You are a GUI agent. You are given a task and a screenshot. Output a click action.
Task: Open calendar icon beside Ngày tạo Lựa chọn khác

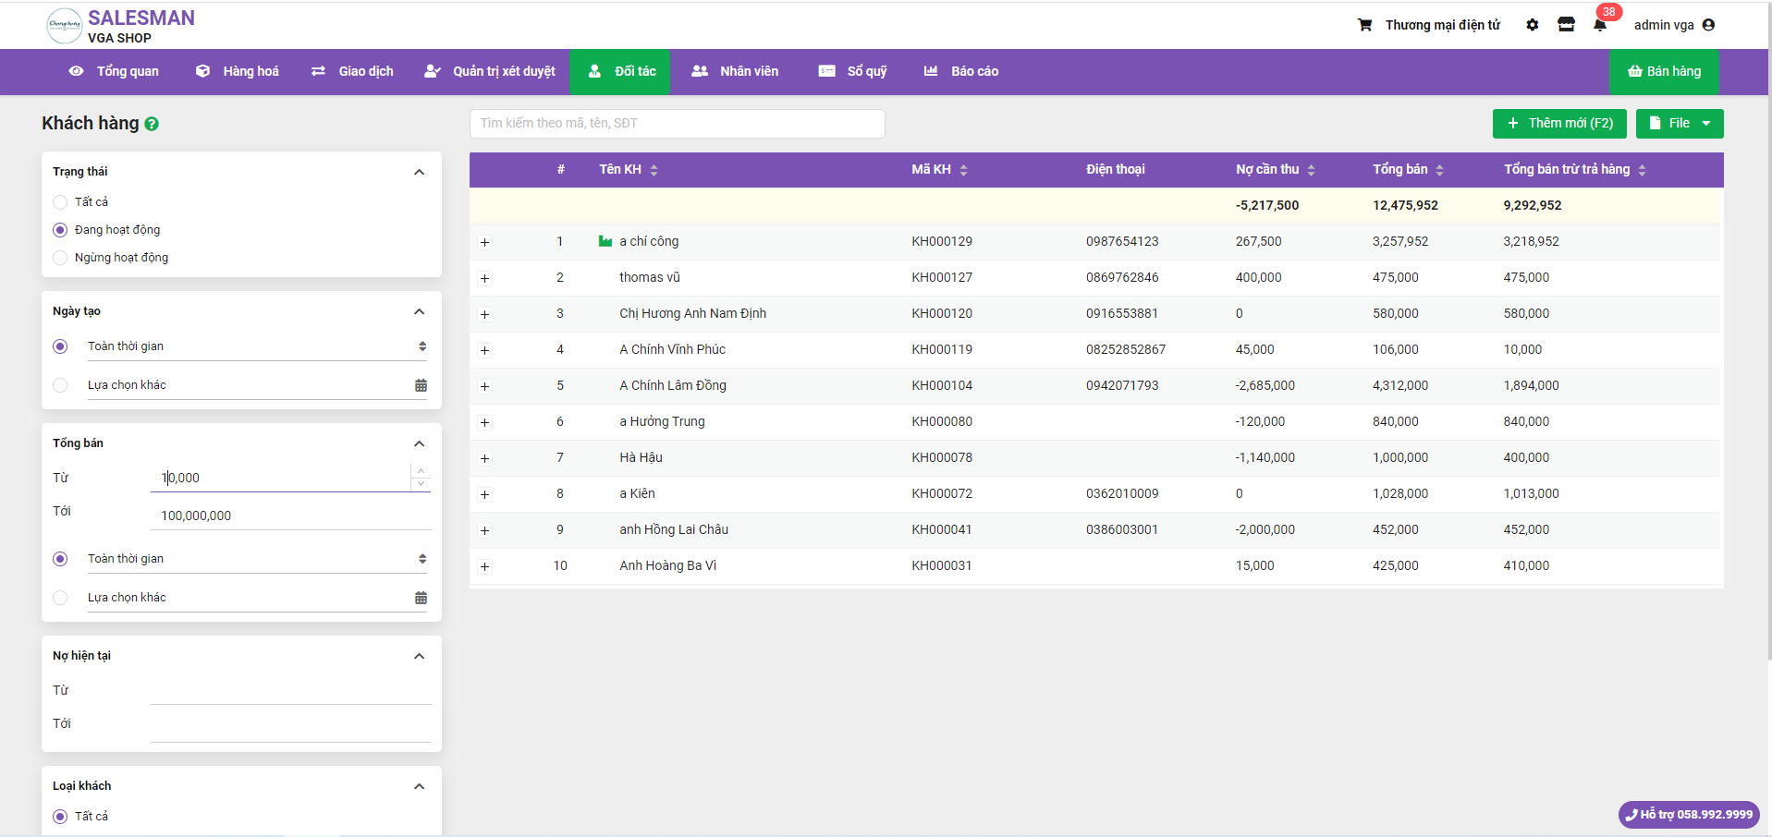click(421, 385)
